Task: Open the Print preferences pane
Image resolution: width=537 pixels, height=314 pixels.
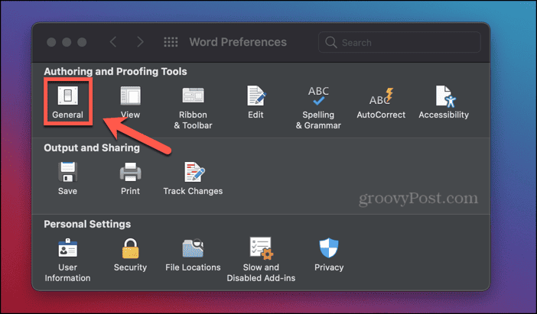Action: (x=131, y=178)
